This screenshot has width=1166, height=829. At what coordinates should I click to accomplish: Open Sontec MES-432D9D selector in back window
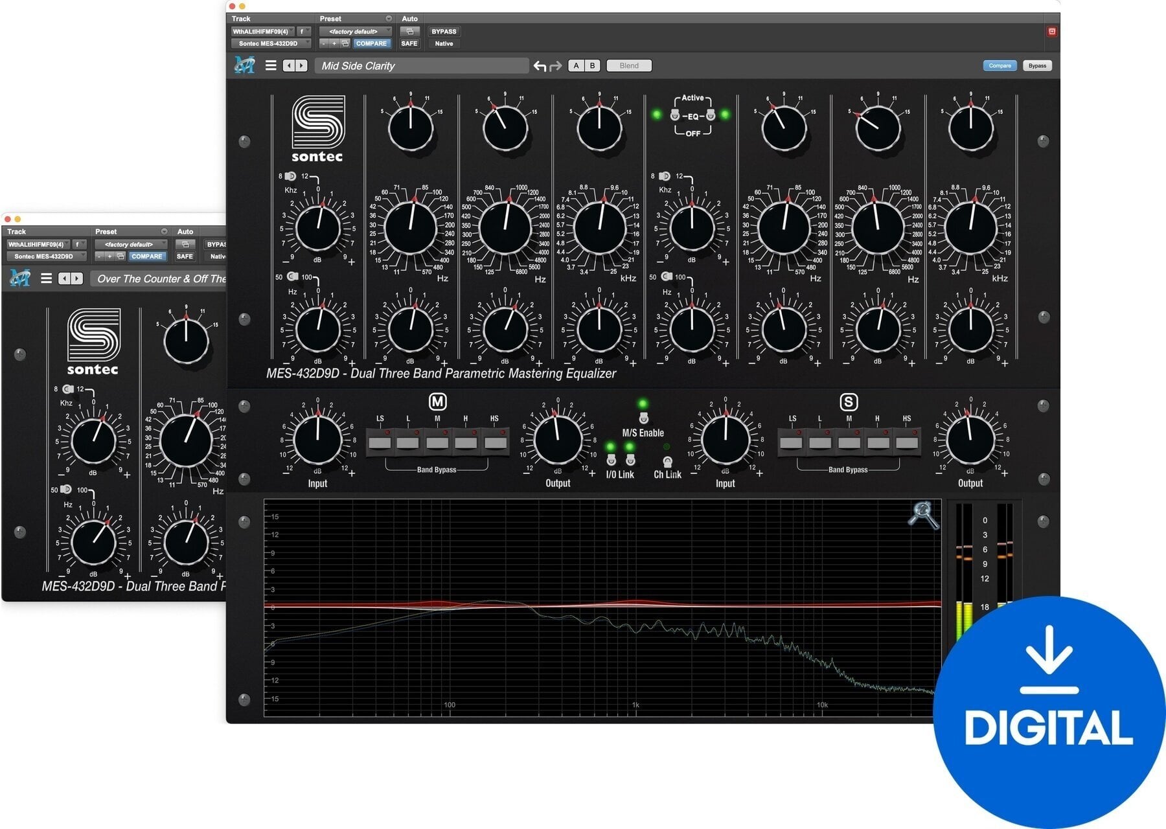(46, 256)
